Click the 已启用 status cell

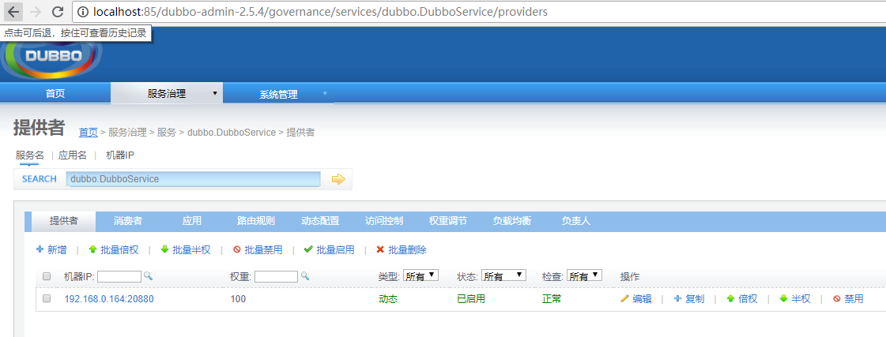pos(471,299)
